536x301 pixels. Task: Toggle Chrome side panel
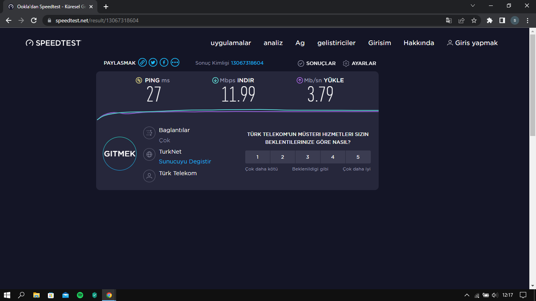[x=502, y=20]
